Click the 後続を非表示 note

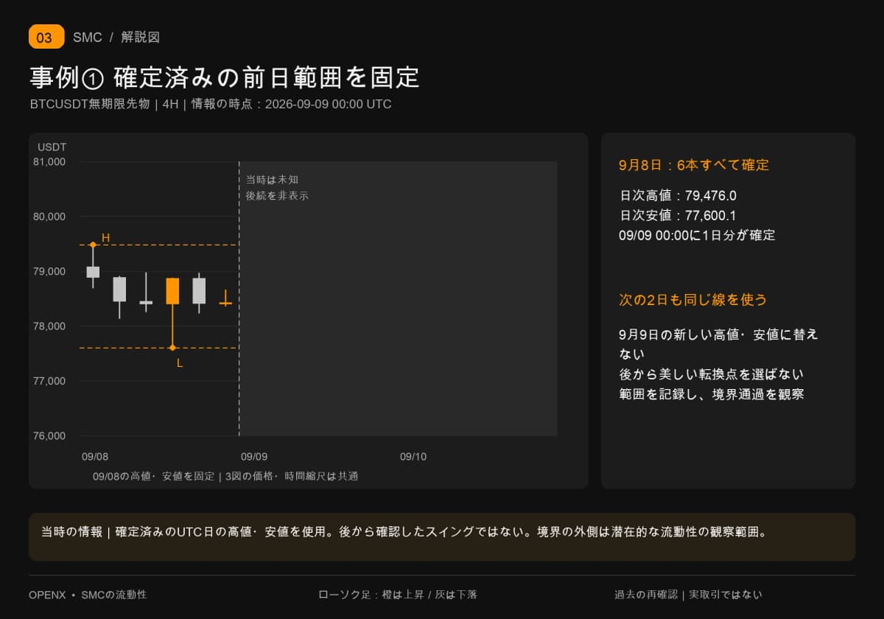[277, 195]
